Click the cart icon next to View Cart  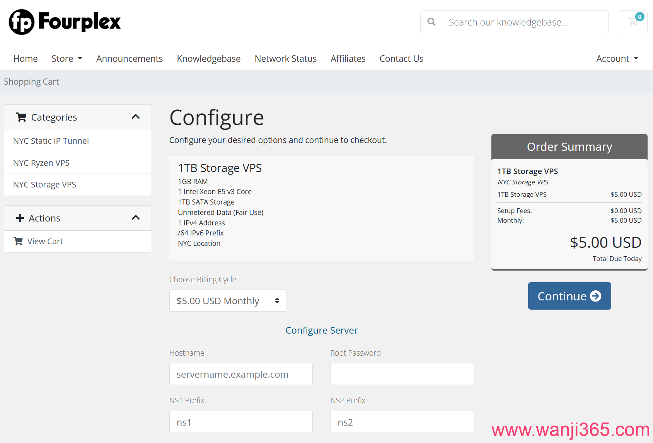click(18, 241)
